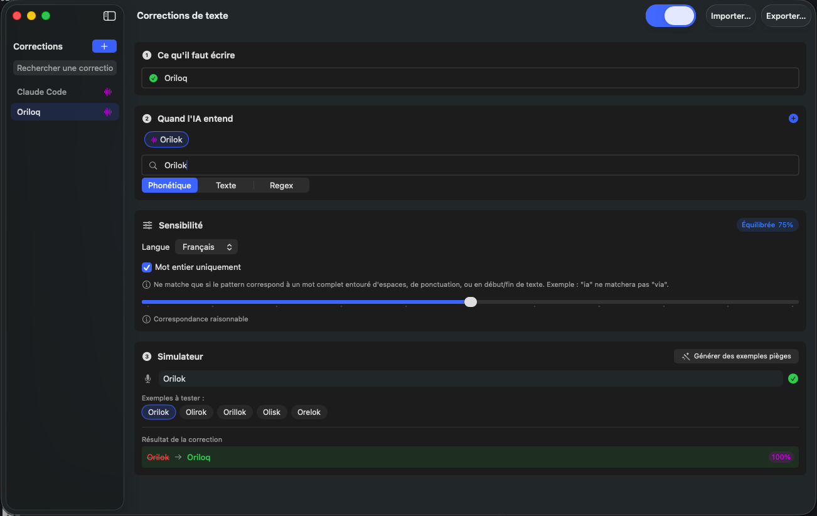Uncheck Mot entier uniquement checkbox

[x=147, y=267]
